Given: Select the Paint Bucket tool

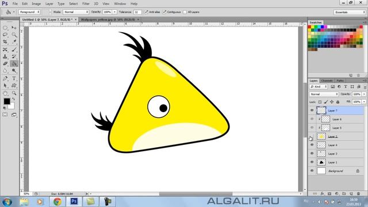Looking at the screenshot, I should coord(14,64).
